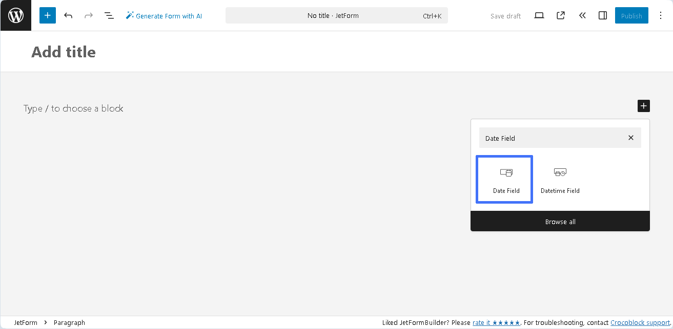The height and width of the screenshot is (329, 673).
Task: Clear the block search field
Action: (x=631, y=138)
